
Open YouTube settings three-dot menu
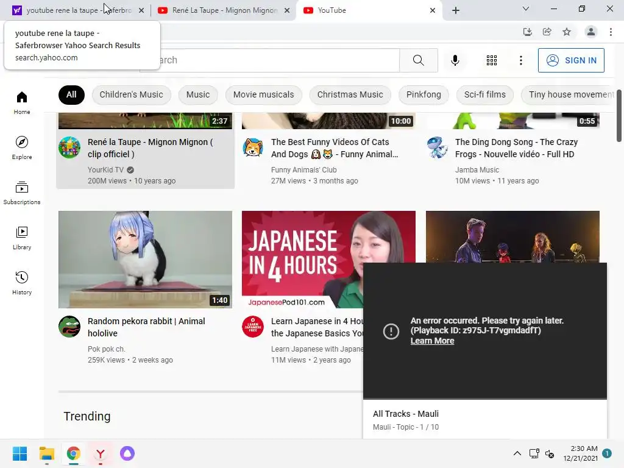click(x=521, y=60)
